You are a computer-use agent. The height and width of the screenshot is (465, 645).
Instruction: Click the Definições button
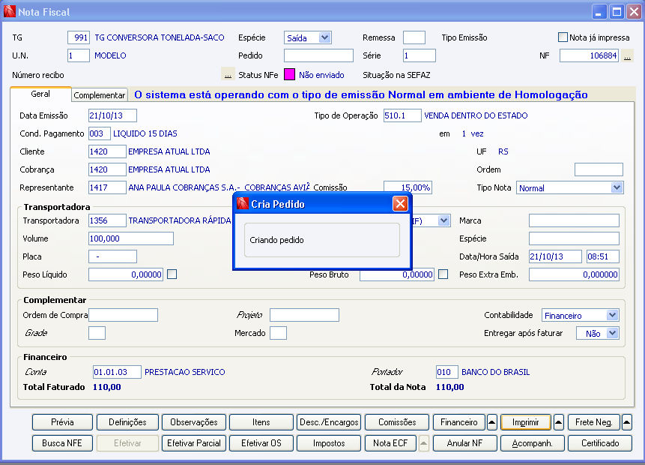point(127,422)
